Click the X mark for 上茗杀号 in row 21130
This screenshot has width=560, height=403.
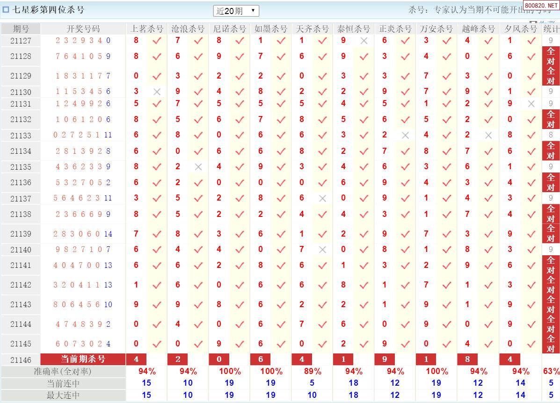[x=157, y=92]
